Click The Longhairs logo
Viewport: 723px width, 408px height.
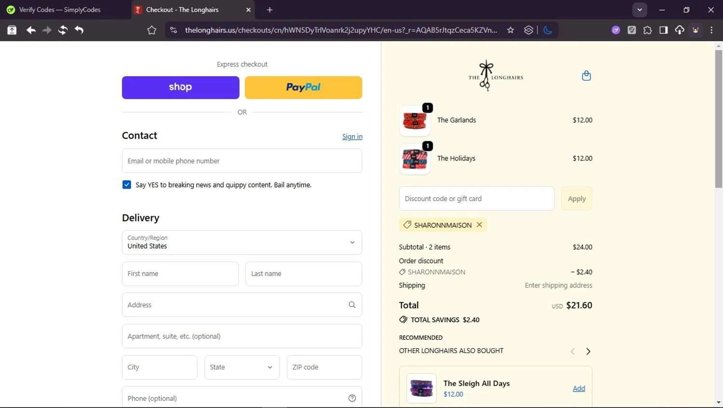pos(495,76)
